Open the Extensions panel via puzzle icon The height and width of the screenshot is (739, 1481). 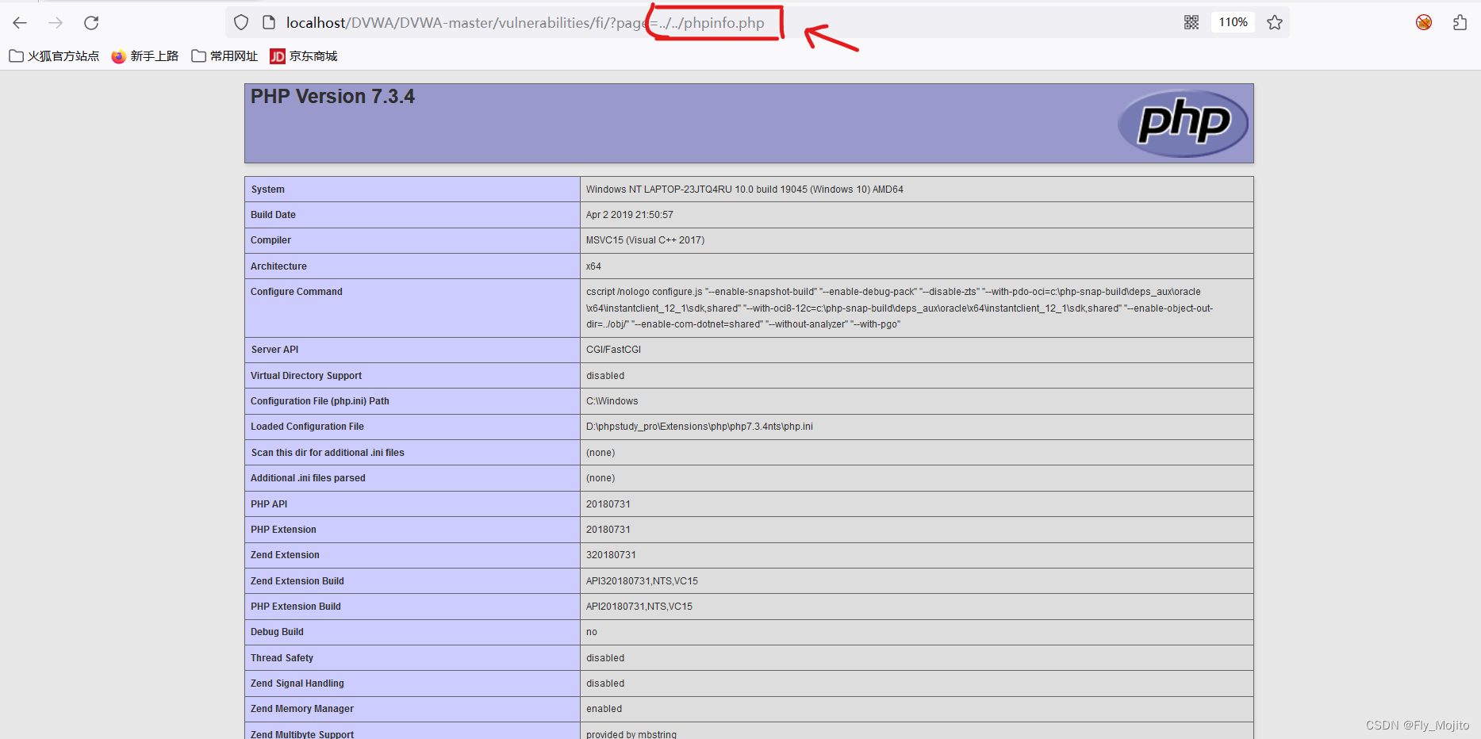click(1460, 22)
